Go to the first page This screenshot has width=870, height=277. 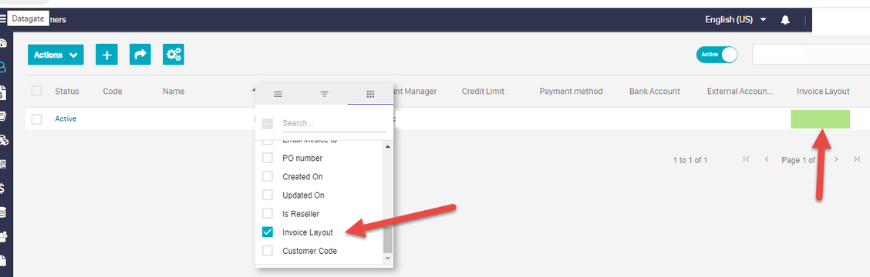747,159
